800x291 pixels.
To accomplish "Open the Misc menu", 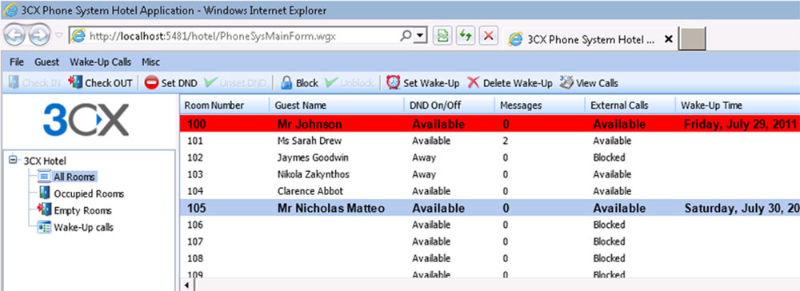I will [150, 62].
